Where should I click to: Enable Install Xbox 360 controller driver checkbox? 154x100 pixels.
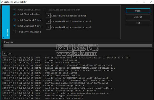coord(44,10)
